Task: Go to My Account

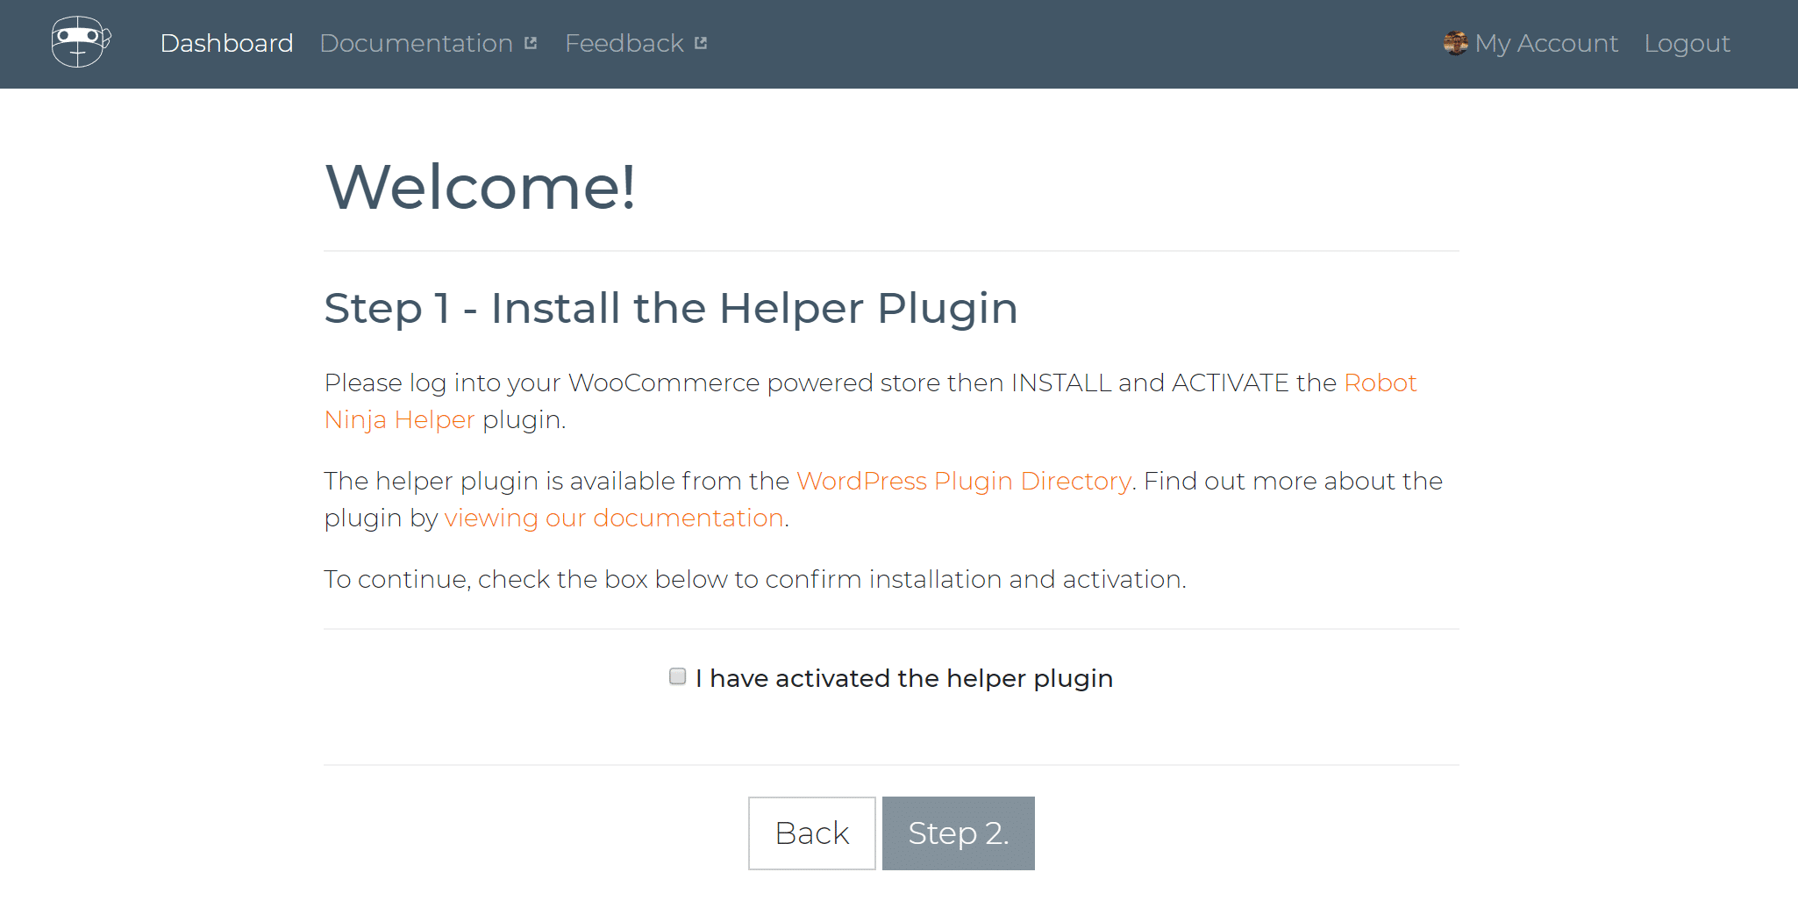Action: [x=1545, y=43]
